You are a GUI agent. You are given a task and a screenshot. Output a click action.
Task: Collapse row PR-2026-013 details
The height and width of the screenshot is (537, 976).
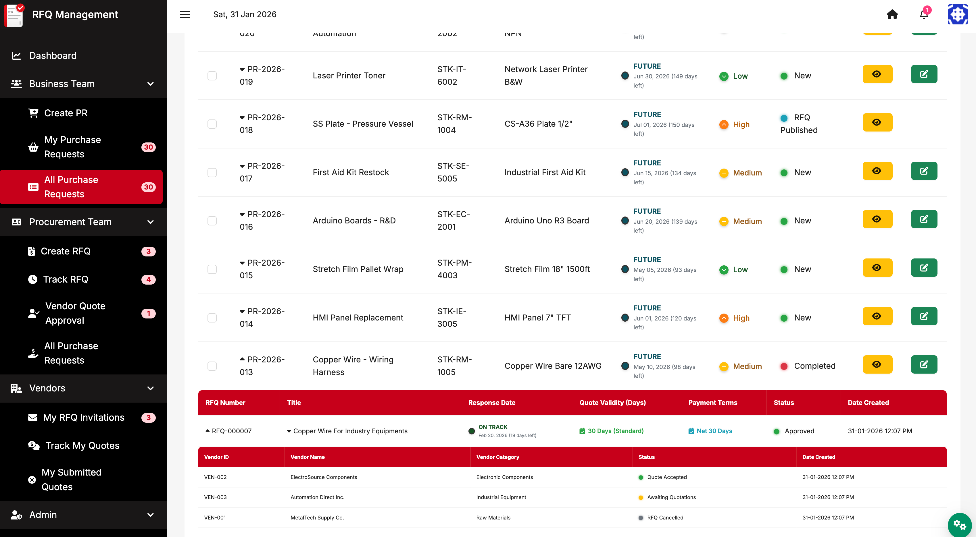tap(242, 359)
